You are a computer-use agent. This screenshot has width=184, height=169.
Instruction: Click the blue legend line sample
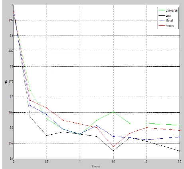tap(162, 20)
